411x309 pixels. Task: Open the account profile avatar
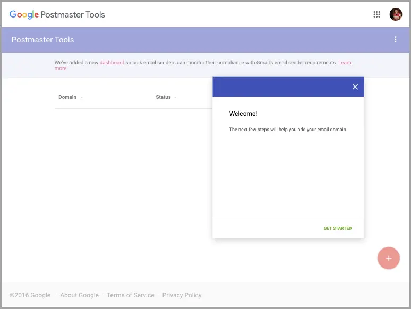click(x=396, y=14)
